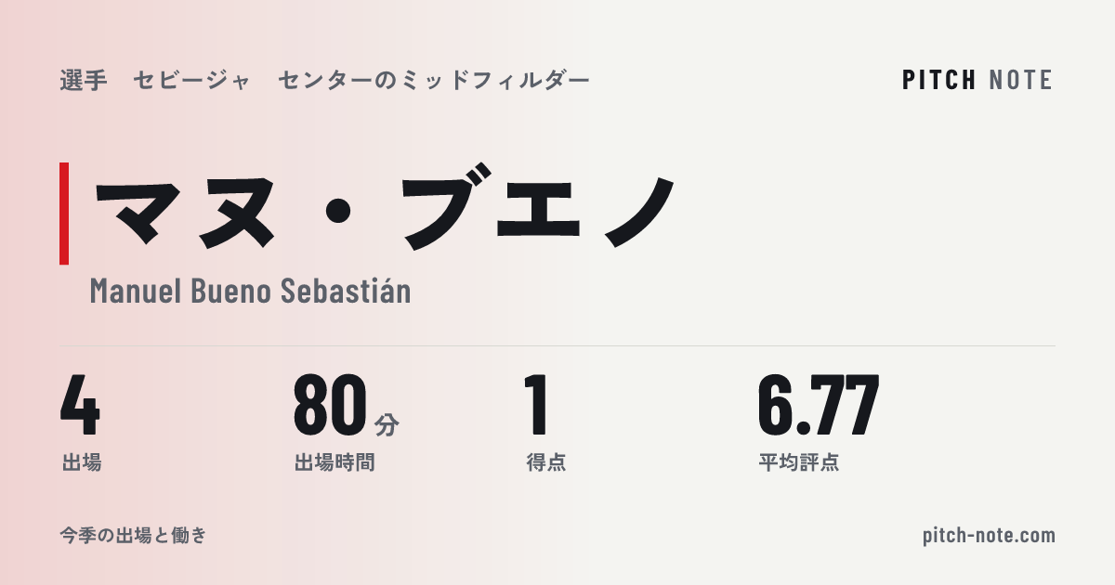
Task: Click the 出場 stat label
Action: tap(81, 461)
